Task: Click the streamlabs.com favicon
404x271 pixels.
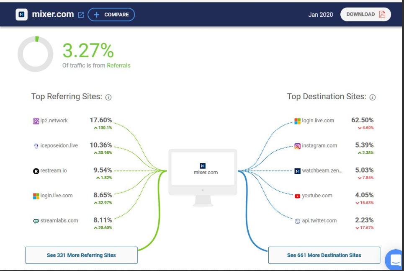Action: pos(36,221)
